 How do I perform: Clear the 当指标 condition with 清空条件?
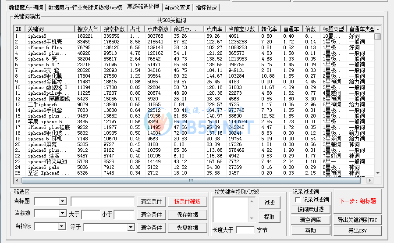(x=151, y=228)
